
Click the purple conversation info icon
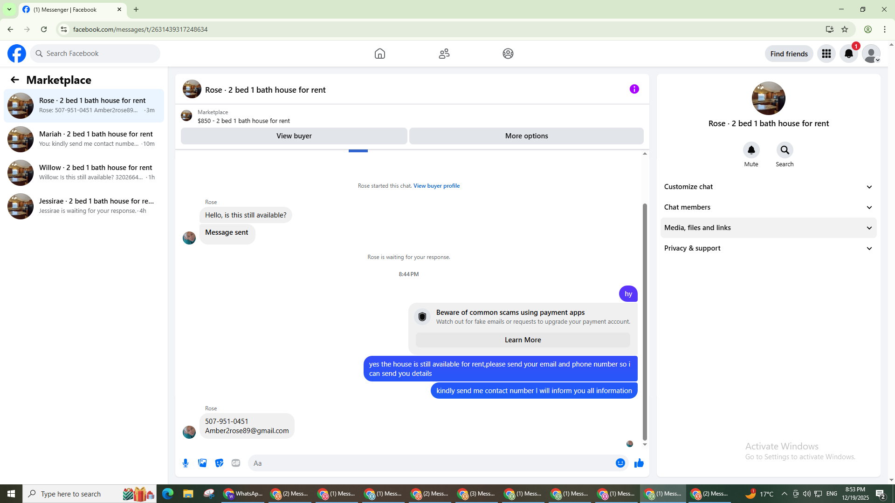point(634,89)
